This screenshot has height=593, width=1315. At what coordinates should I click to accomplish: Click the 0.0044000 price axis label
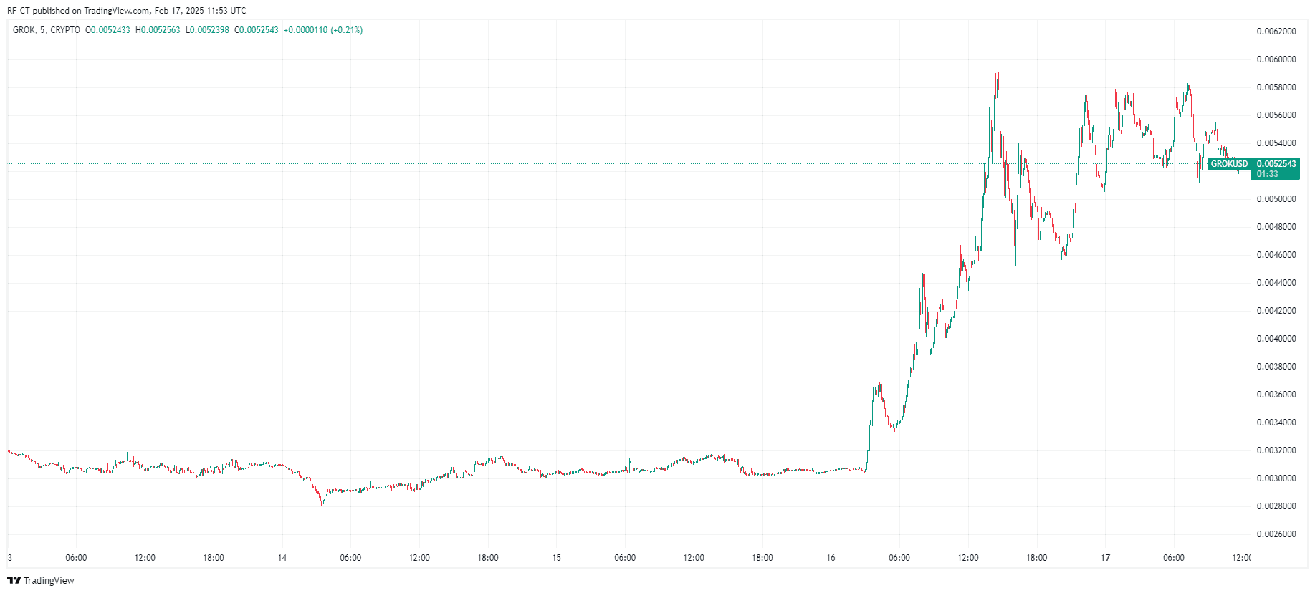(x=1276, y=283)
